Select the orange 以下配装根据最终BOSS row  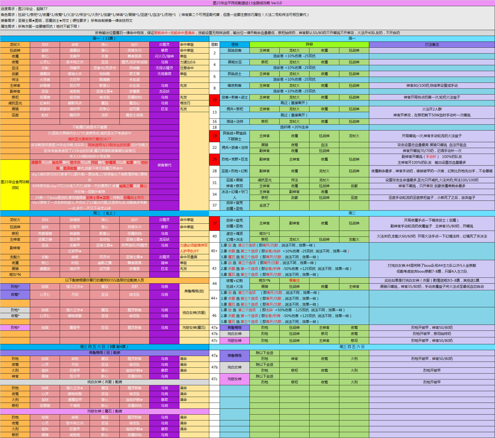104,280
